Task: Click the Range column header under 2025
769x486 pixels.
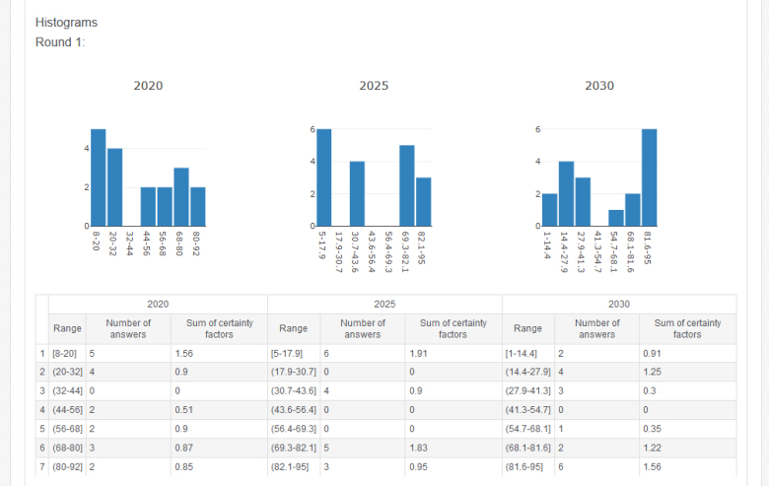Action: [x=294, y=328]
